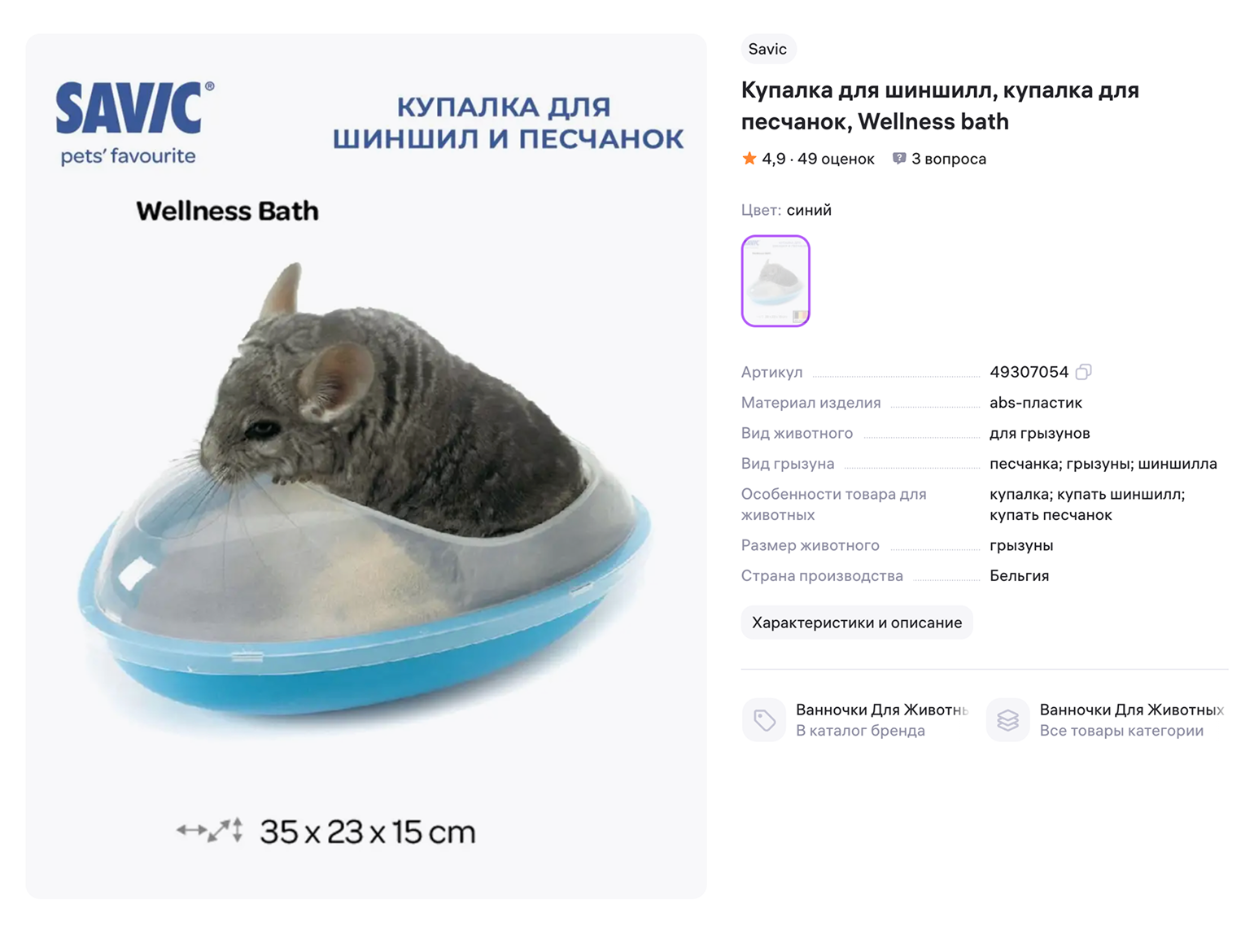Select the blue color variant thumbnail

click(x=776, y=281)
